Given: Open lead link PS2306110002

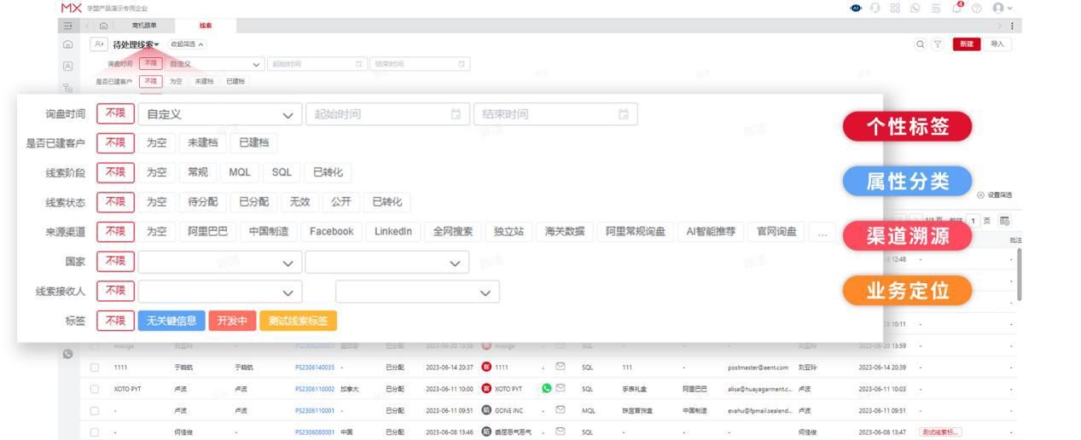Looking at the screenshot, I should click(x=315, y=389).
